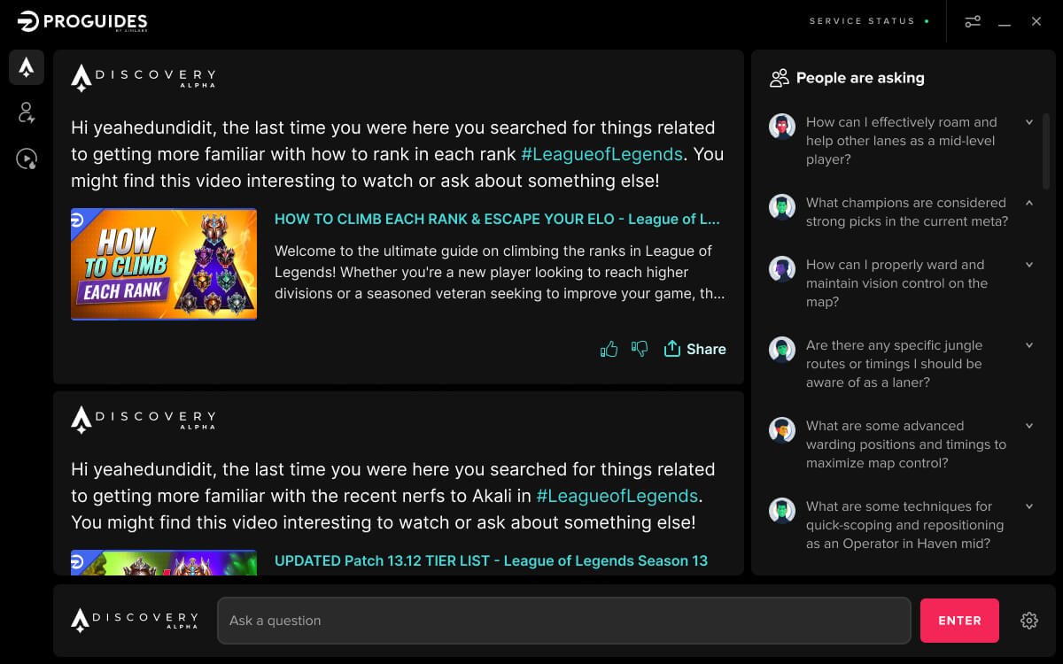1063x664 pixels.
Task: Click the Ask a question input field
Action: [563, 620]
